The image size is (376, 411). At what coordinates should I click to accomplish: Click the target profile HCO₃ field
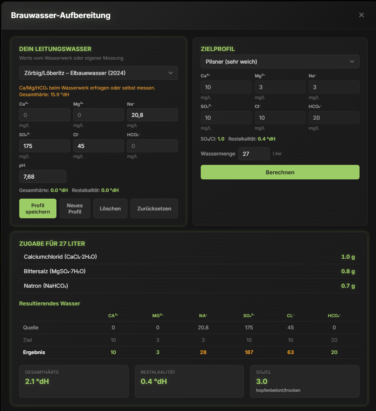(334, 118)
